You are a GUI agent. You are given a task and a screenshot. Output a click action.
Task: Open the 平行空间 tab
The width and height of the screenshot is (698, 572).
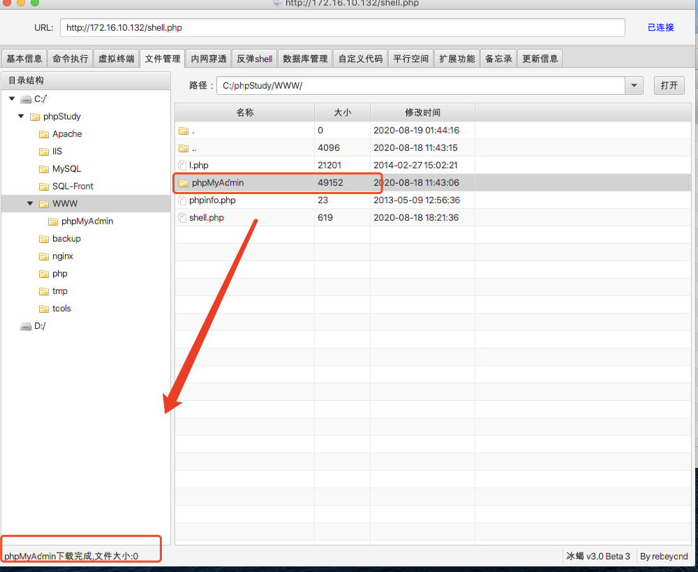pyautogui.click(x=410, y=59)
